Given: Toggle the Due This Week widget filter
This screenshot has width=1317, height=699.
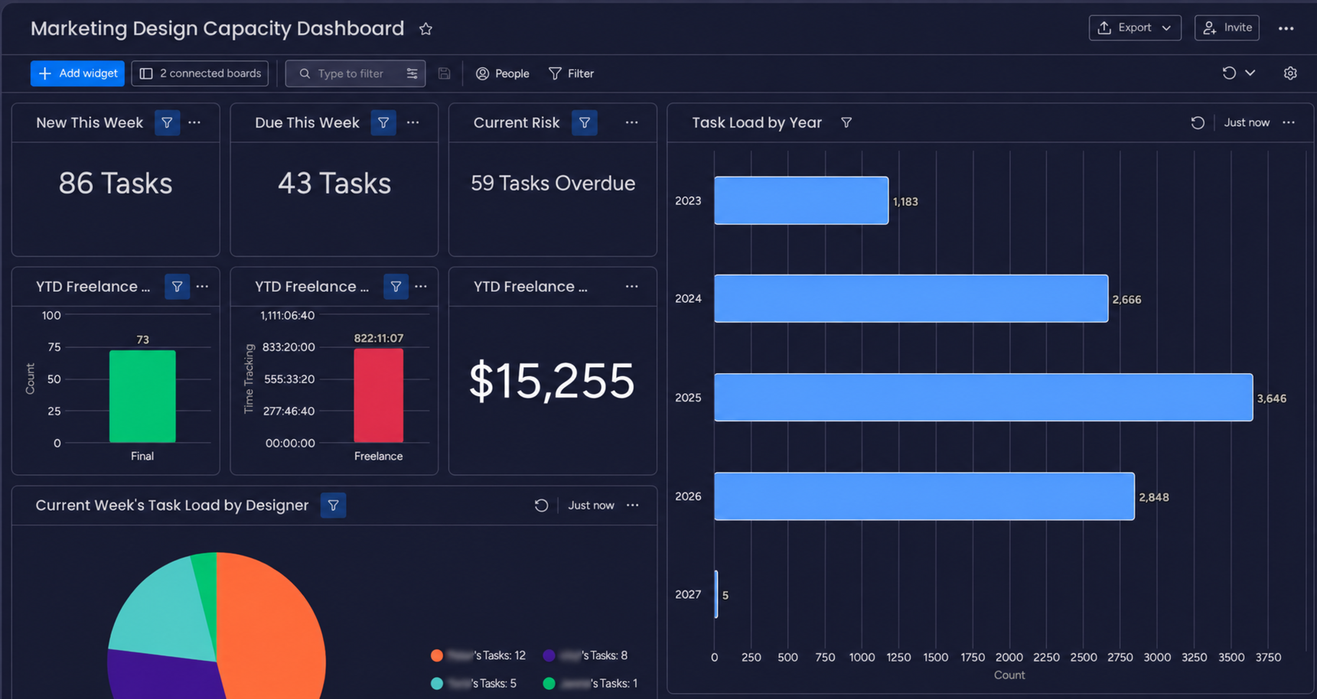Looking at the screenshot, I should 383,123.
